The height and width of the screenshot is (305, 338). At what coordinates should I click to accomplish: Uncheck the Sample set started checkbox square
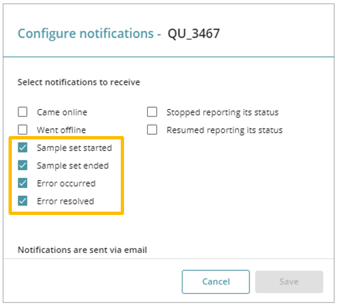point(22,147)
